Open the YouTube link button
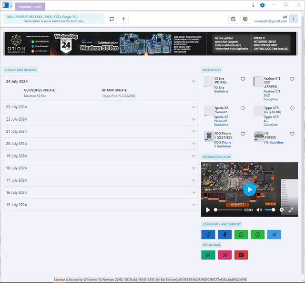This screenshot has width=305, height=283. click(241, 255)
